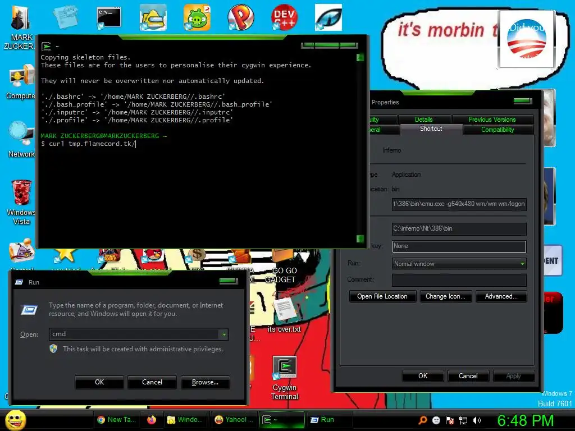Click the empty Comment field
The image size is (575, 431).
coord(459,280)
